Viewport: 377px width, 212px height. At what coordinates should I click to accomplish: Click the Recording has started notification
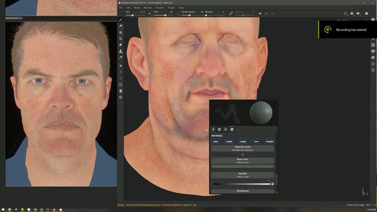click(348, 29)
